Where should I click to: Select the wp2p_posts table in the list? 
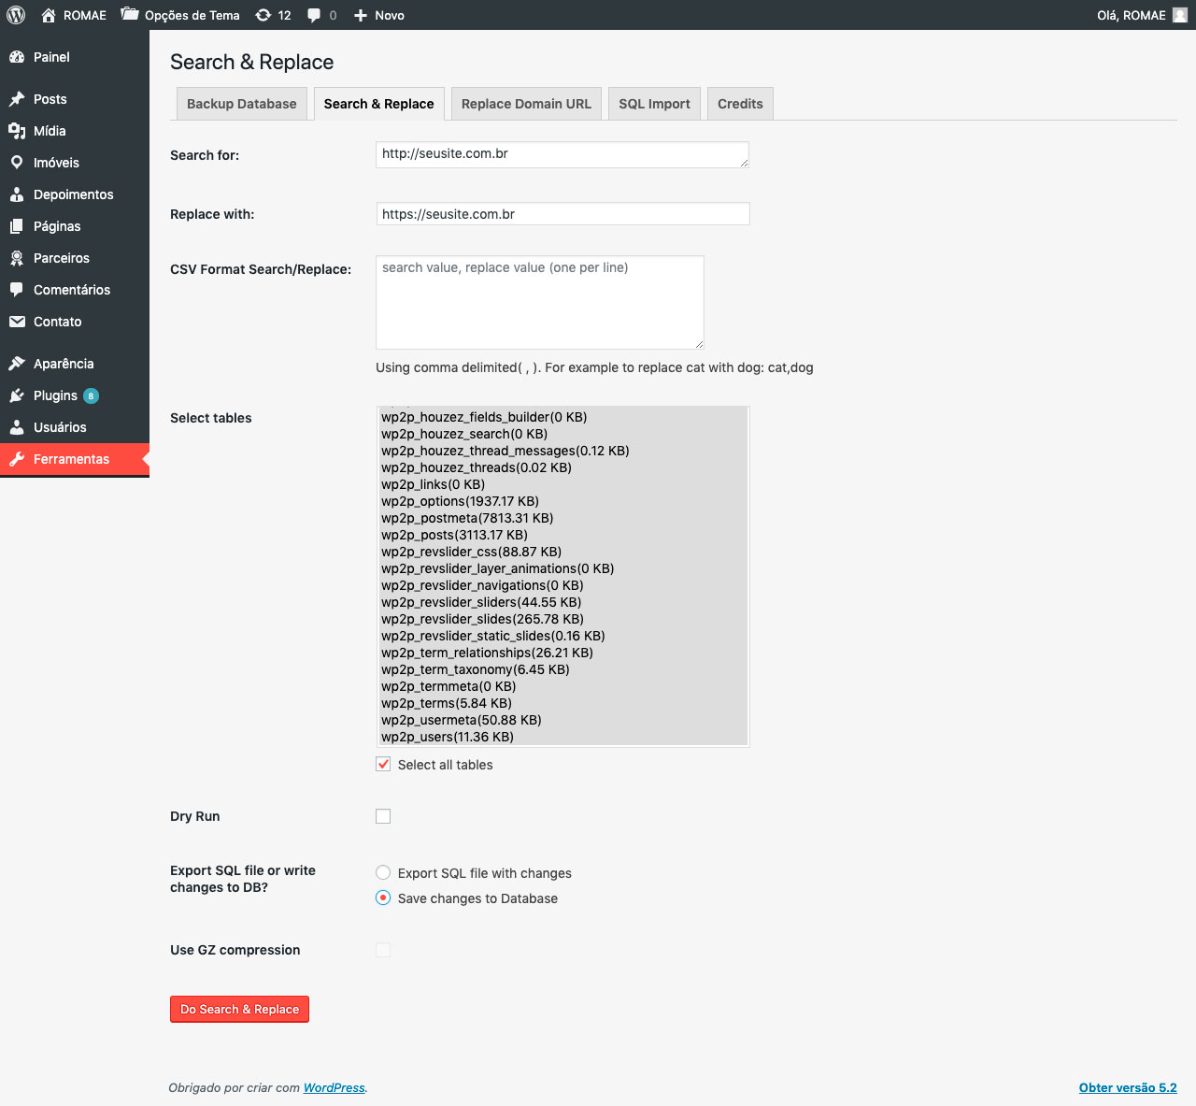[x=454, y=534]
